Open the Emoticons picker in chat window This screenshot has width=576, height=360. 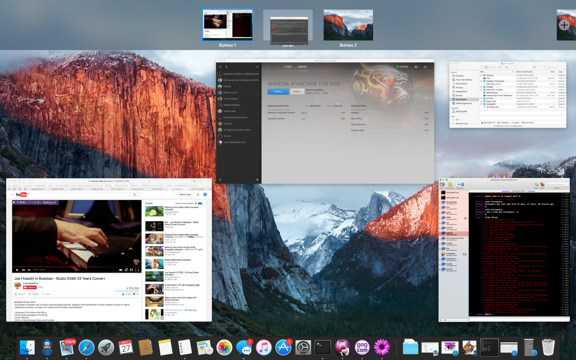click(x=450, y=184)
